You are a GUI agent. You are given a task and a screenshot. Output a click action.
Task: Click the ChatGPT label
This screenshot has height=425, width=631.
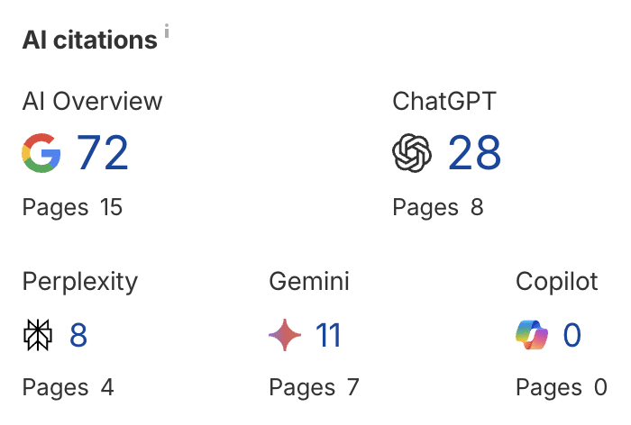click(x=444, y=101)
